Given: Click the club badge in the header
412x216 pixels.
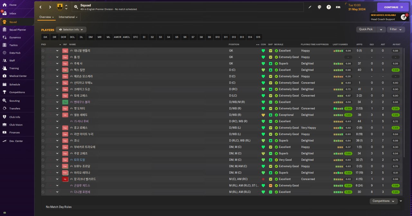Looking at the screenshot, I should tap(60, 7).
